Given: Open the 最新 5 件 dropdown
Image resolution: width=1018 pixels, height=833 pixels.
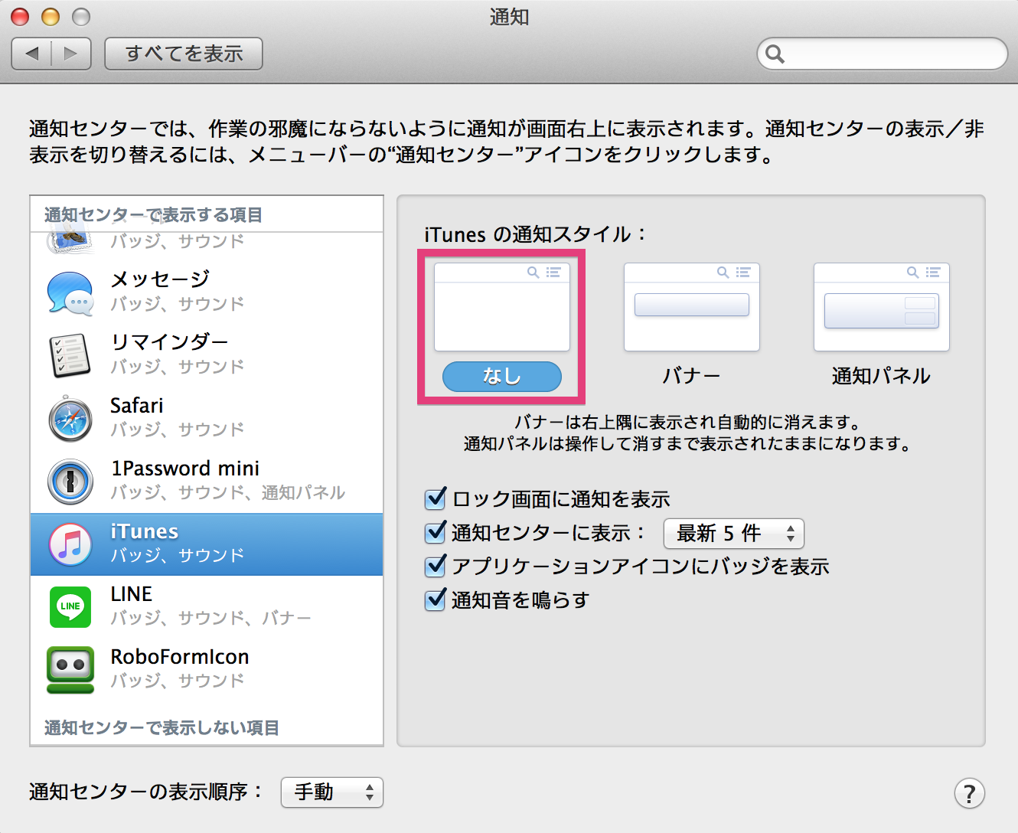Looking at the screenshot, I should tap(734, 534).
